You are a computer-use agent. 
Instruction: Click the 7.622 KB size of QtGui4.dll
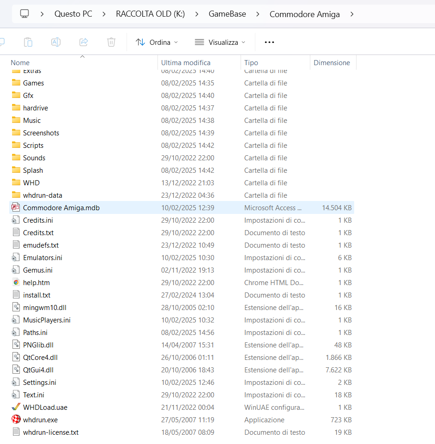coord(338,370)
